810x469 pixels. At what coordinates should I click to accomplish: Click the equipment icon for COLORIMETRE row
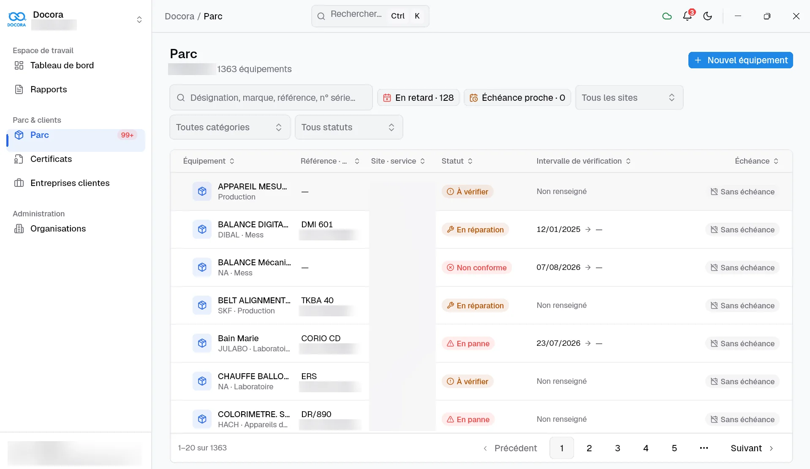point(202,419)
